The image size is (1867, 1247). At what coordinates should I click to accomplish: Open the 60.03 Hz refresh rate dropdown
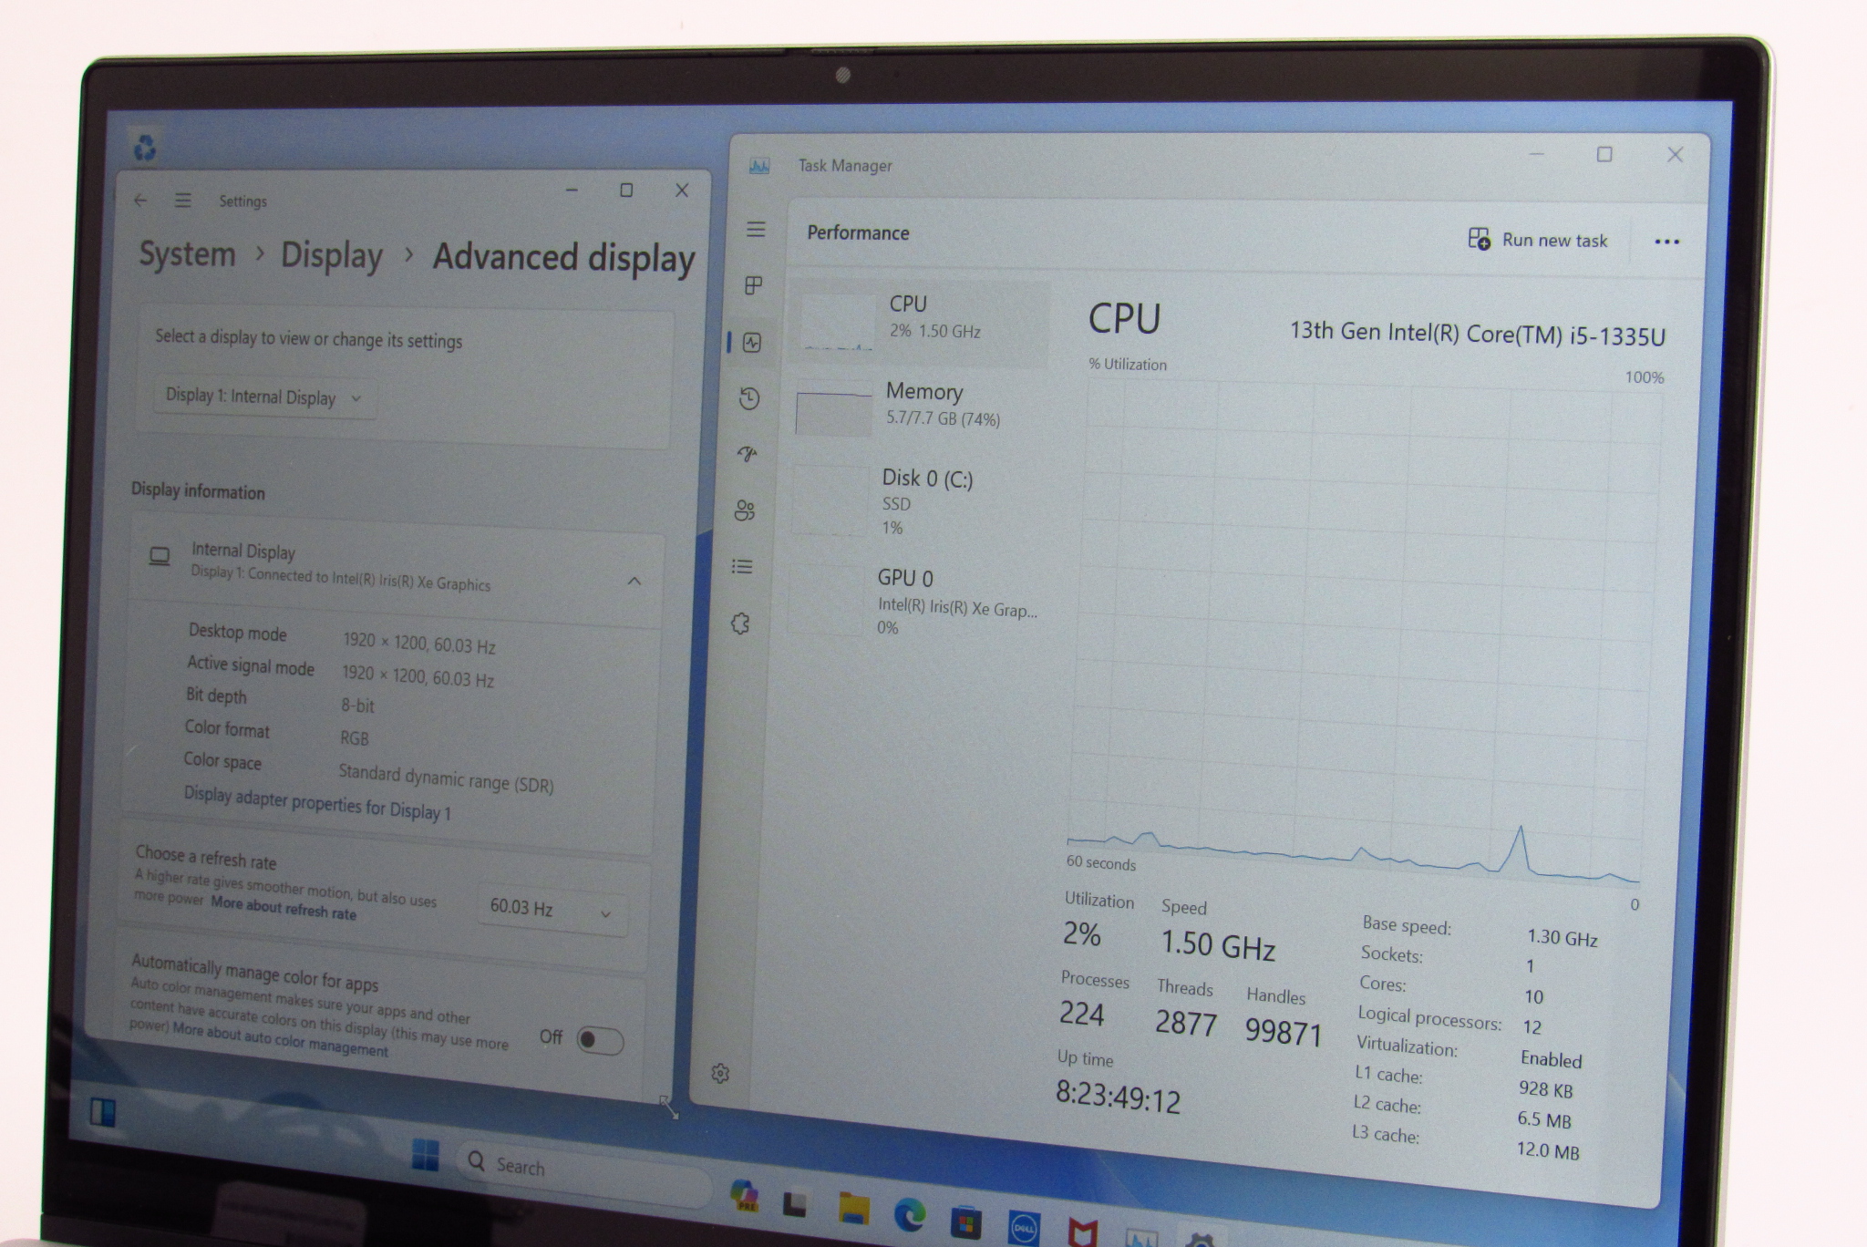click(x=551, y=909)
